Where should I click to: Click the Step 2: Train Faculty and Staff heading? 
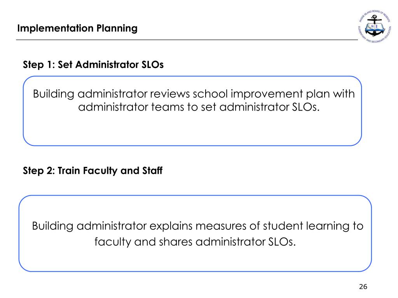pyautogui.click(x=93, y=171)
